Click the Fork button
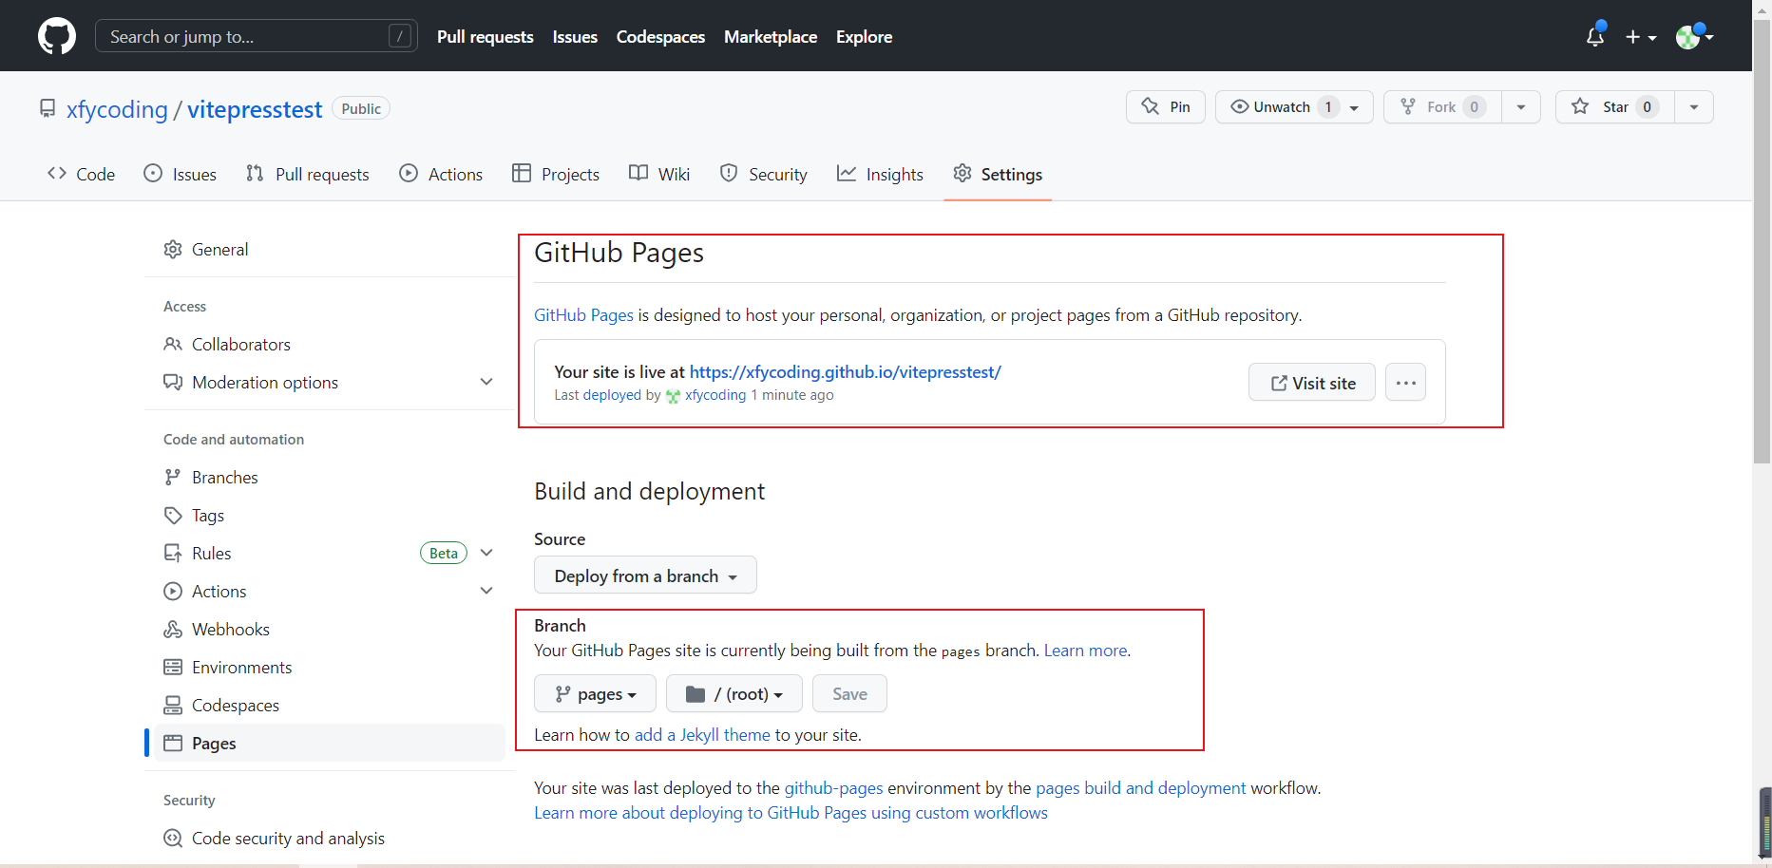 pyautogui.click(x=1442, y=107)
